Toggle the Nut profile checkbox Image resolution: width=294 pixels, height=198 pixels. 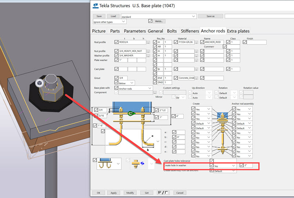[x=116, y=51]
